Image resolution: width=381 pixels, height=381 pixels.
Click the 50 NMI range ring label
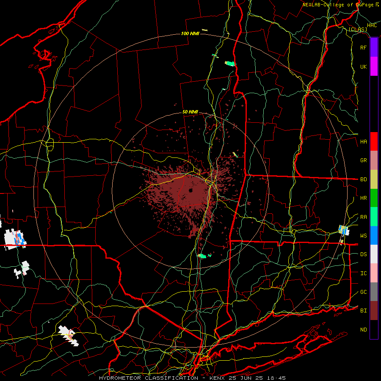(x=190, y=112)
